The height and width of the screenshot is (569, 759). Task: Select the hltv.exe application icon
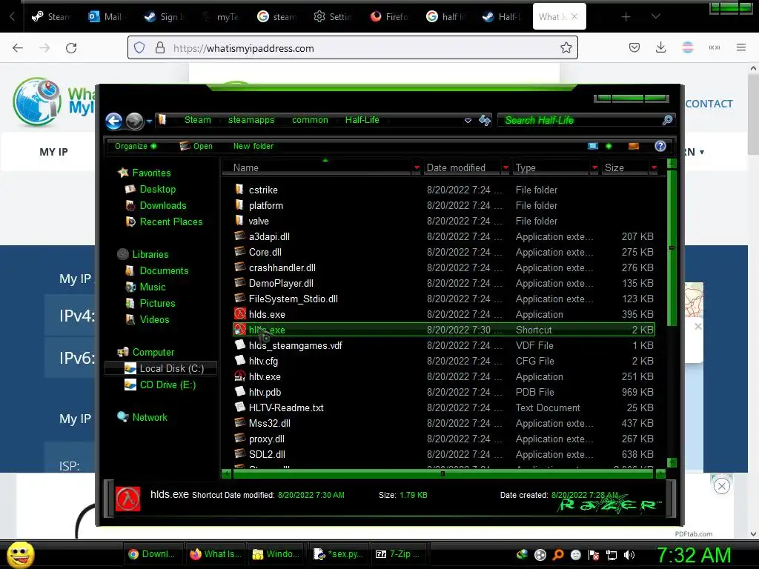240,376
